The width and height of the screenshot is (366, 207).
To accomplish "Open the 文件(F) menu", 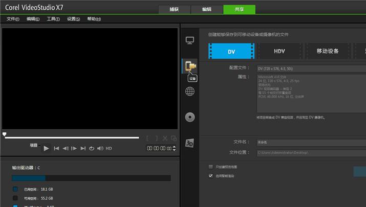I will (13, 19).
